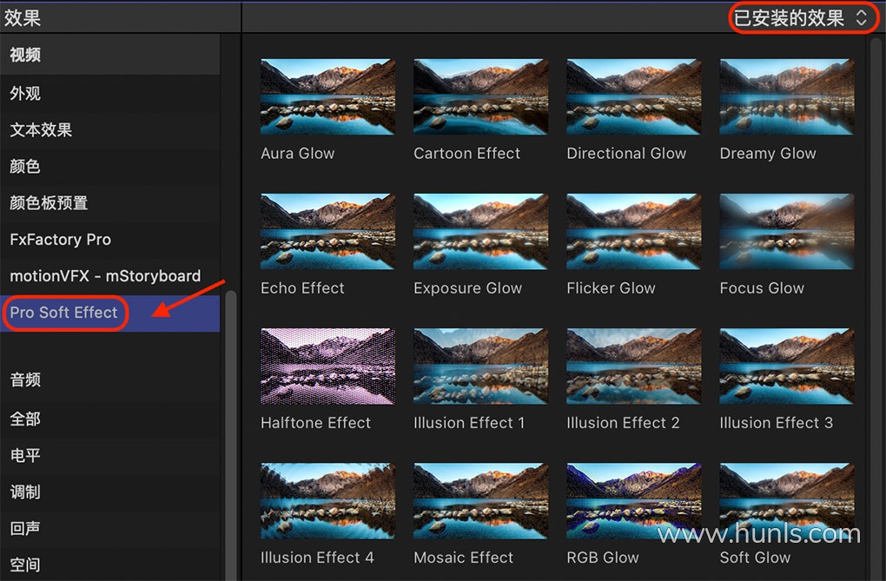
Task: Click the Soft Glow thumbnail
Action: point(787,501)
